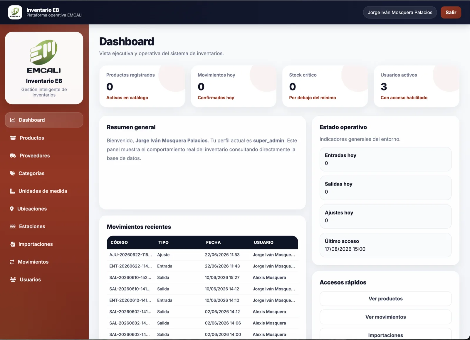Click the USUARIO column header

[x=263, y=242]
